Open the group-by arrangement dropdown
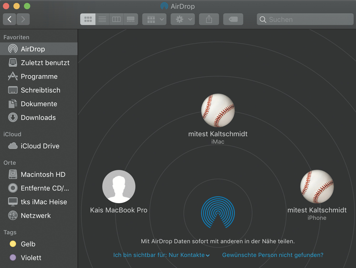The height and width of the screenshot is (268, 356). point(154,19)
